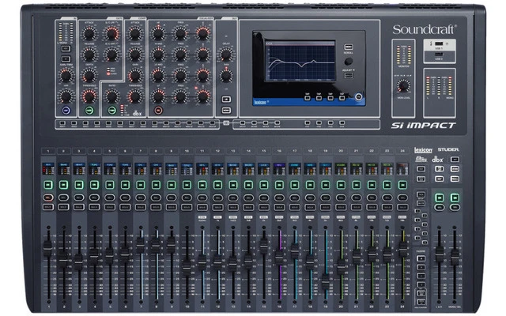
Task: Select channel 1 with its lit SEL button
Action: (x=48, y=197)
